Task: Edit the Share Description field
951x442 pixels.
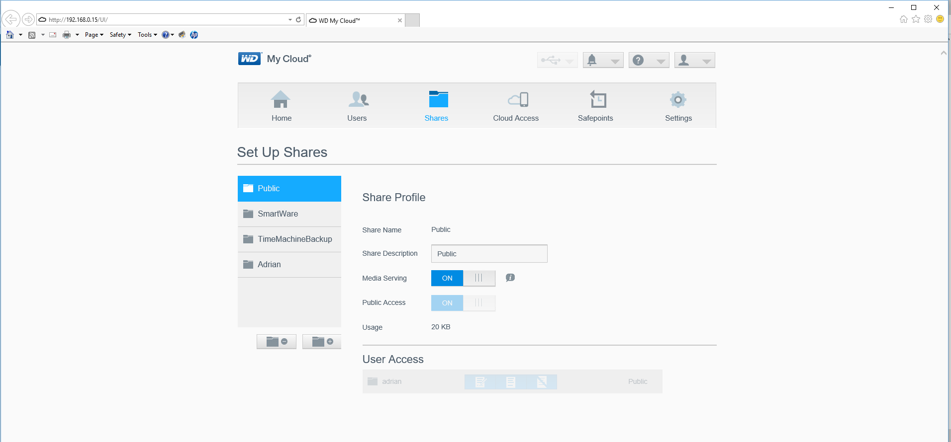Action: (x=489, y=254)
